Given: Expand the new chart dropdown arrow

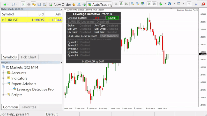Looking at the screenshot, I should [x=8, y=4].
